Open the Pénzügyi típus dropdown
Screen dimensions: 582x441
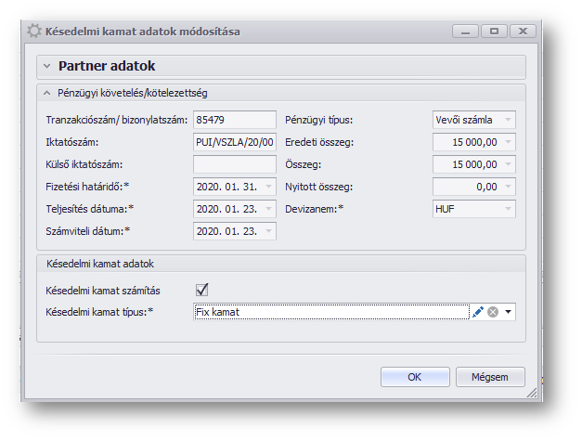point(508,120)
